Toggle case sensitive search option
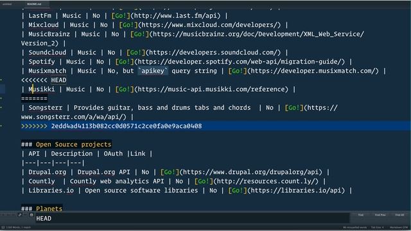411x231 pixels. click(x=8, y=215)
